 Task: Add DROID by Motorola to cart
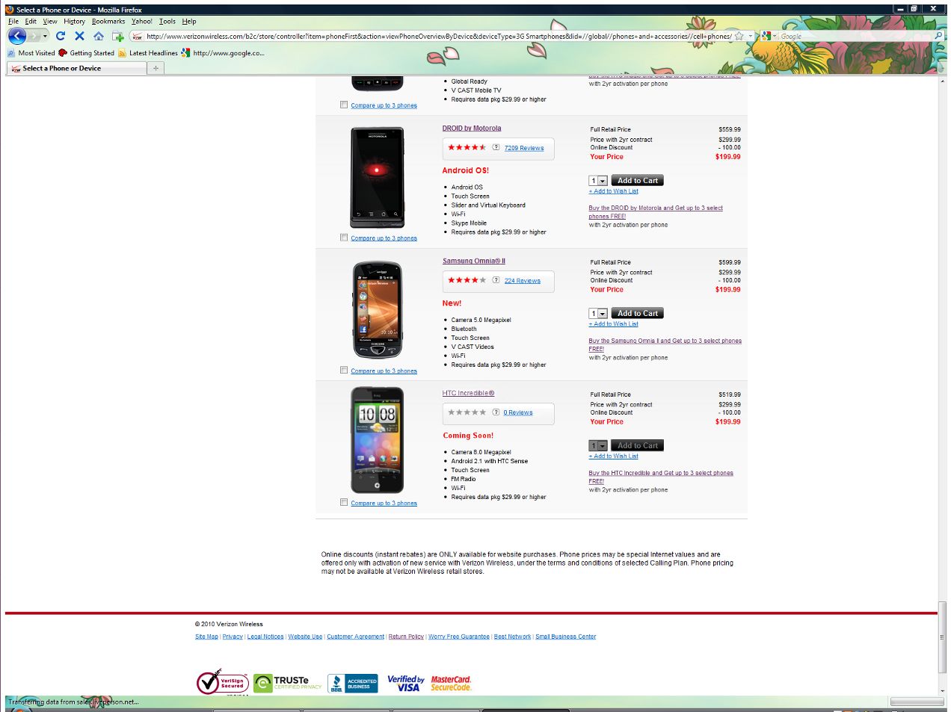click(638, 181)
